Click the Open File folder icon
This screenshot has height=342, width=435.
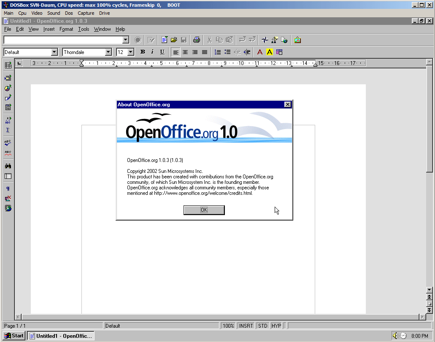pos(174,40)
